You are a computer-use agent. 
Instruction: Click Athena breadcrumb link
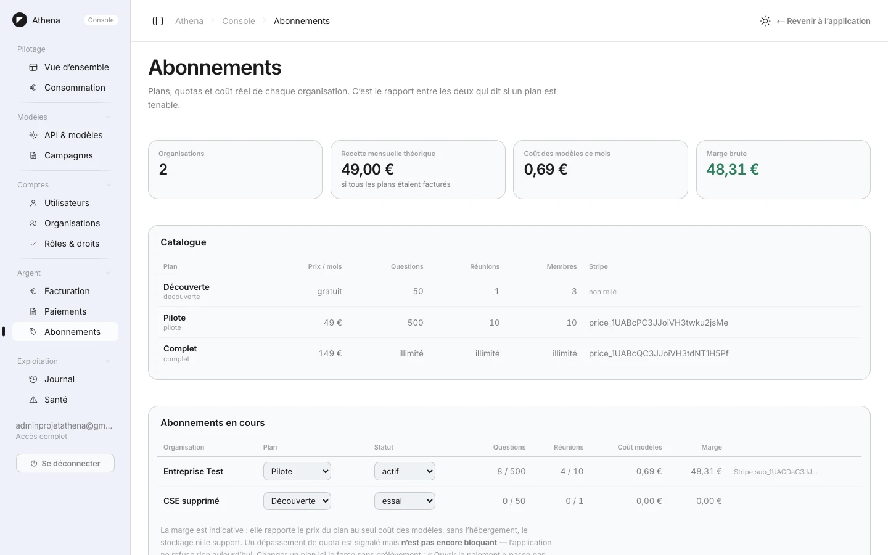coord(189,21)
